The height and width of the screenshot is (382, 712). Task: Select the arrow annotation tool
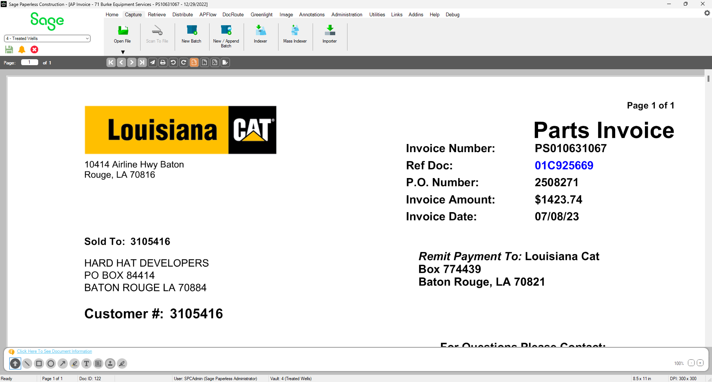coord(63,363)
